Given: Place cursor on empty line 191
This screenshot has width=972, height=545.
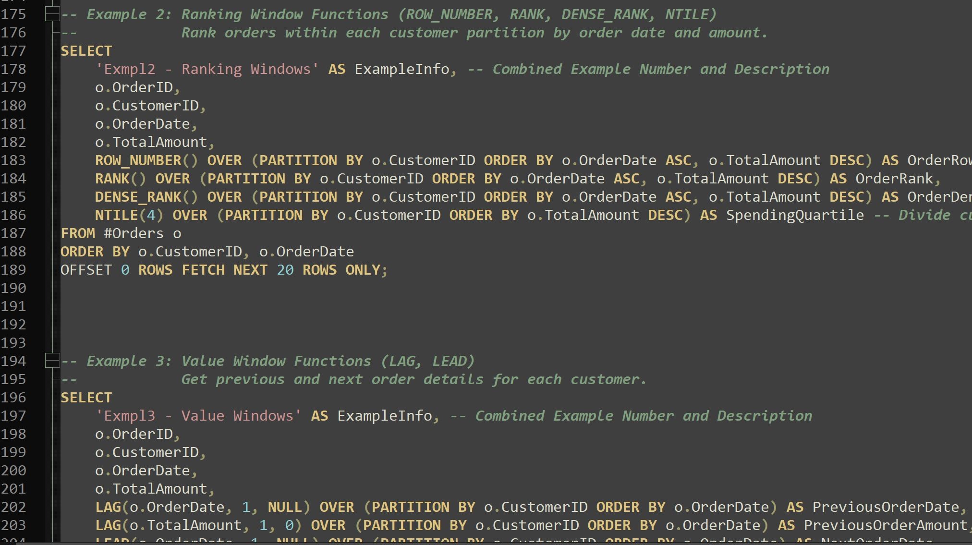Looking at the screenshot, I should click(x=288, y=306).
